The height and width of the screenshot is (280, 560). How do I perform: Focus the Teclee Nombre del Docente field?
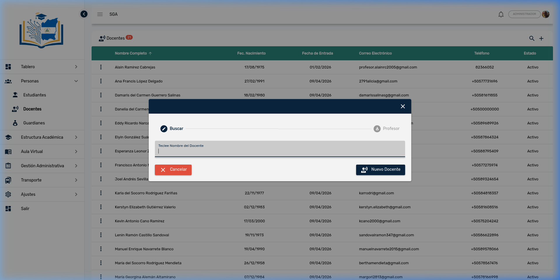coord(280,151)
